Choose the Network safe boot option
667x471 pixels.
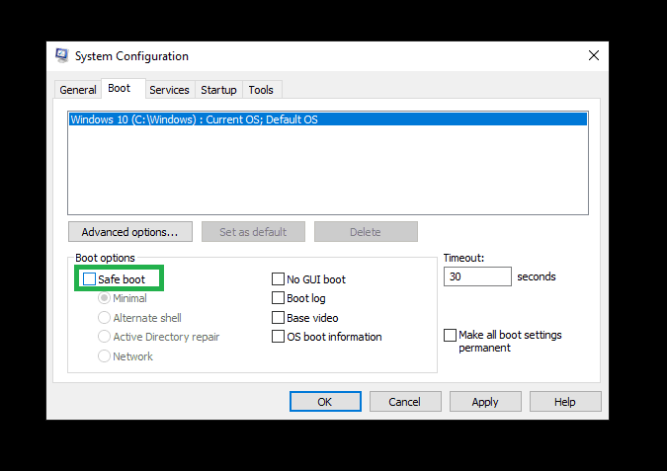pyautogui.click(x=104, y=356)
